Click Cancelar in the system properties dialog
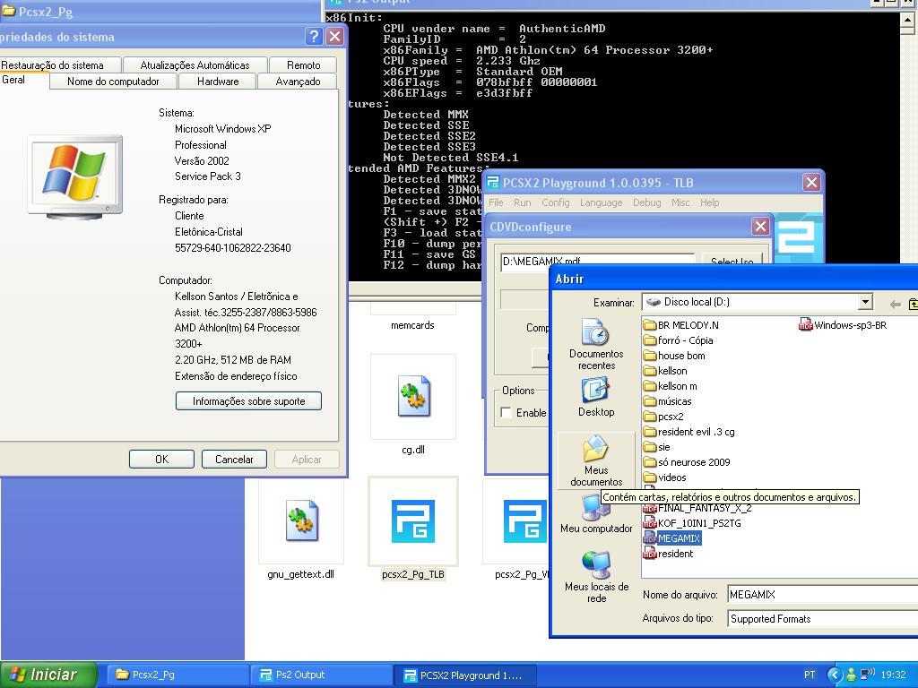 tap(234, 460)
